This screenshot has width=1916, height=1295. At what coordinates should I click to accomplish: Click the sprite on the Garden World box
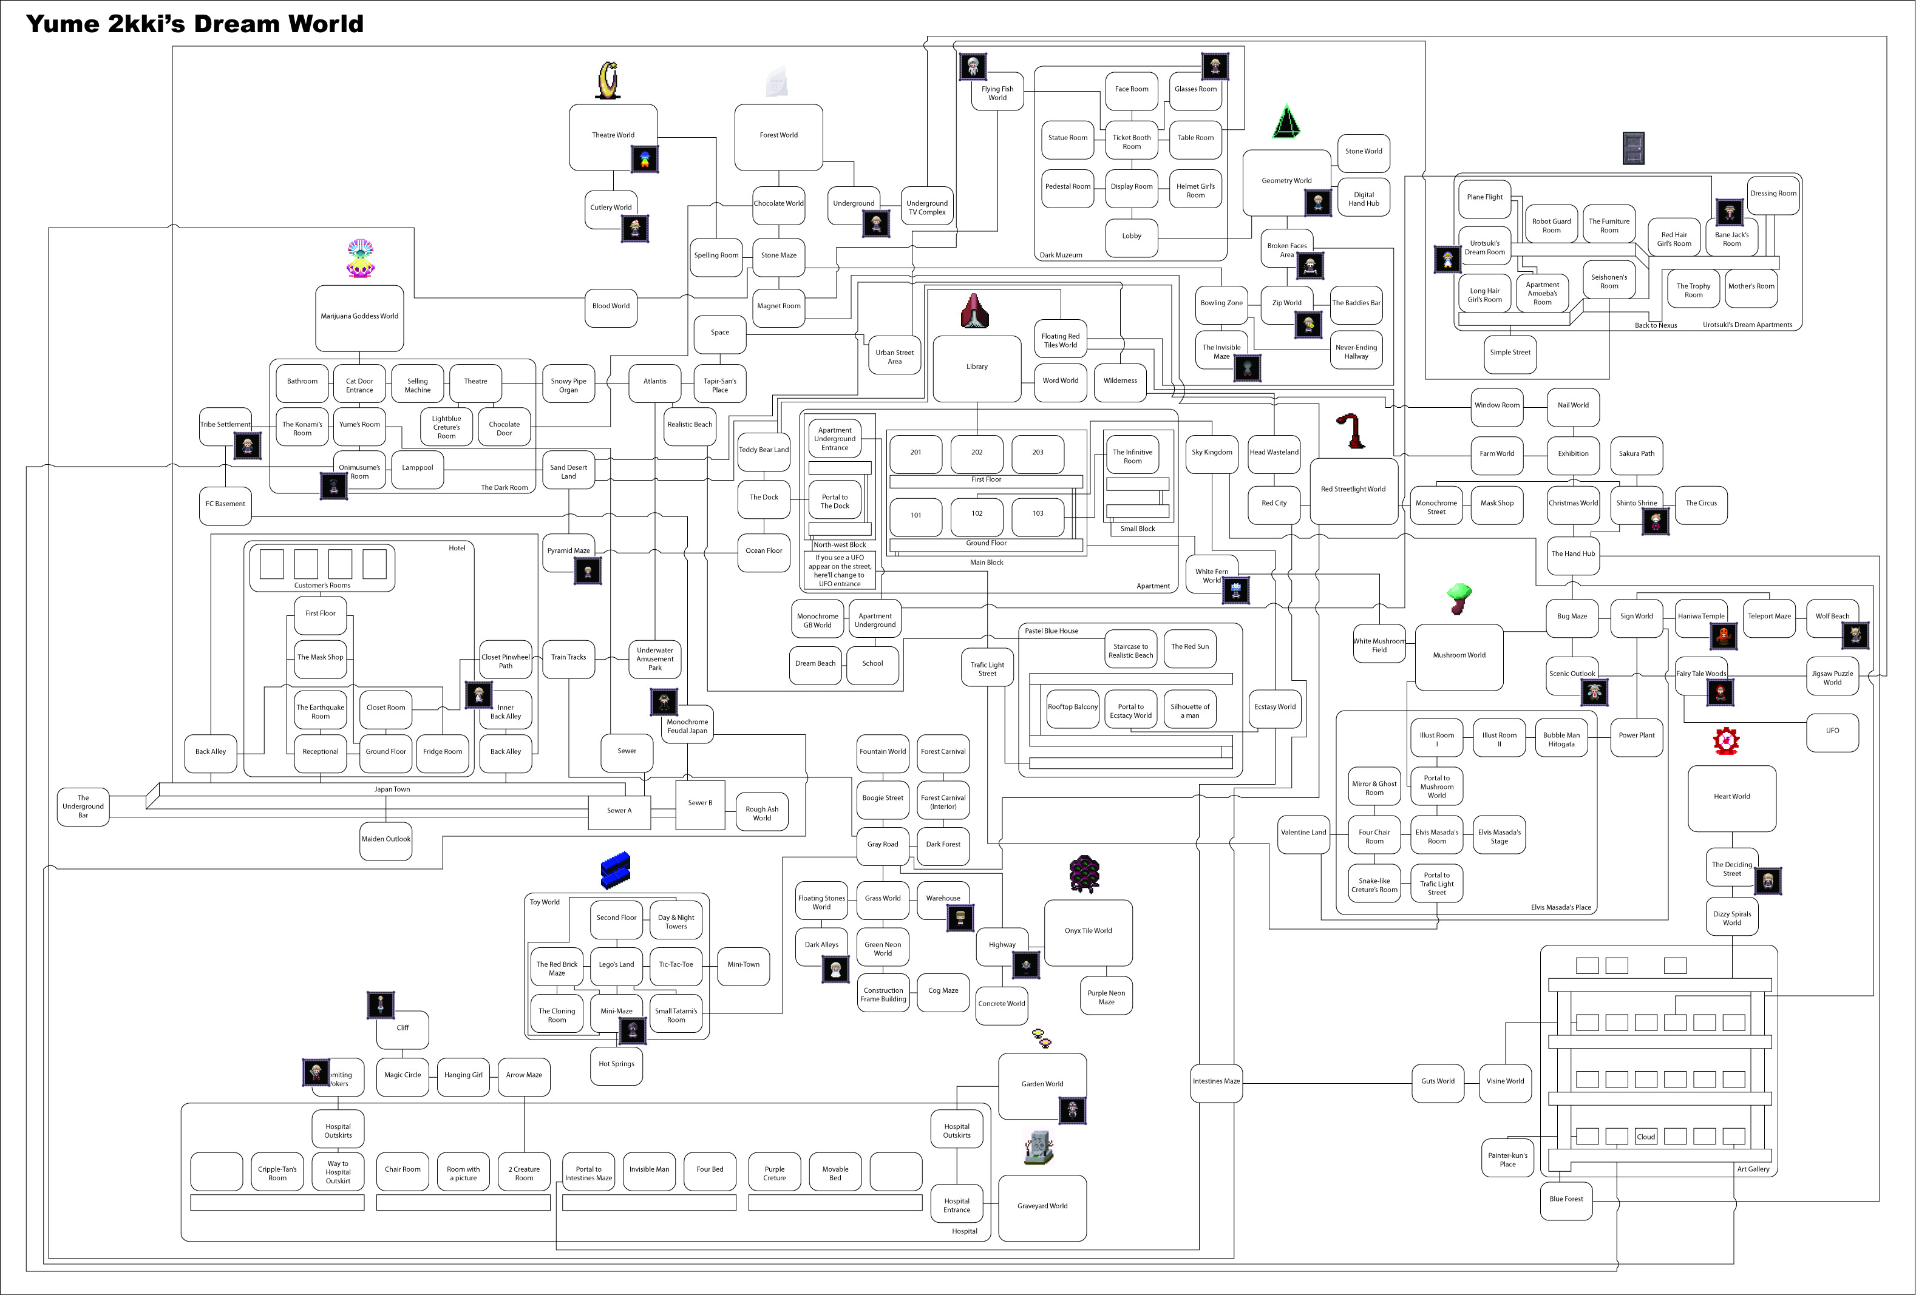coord(1072,1111)
